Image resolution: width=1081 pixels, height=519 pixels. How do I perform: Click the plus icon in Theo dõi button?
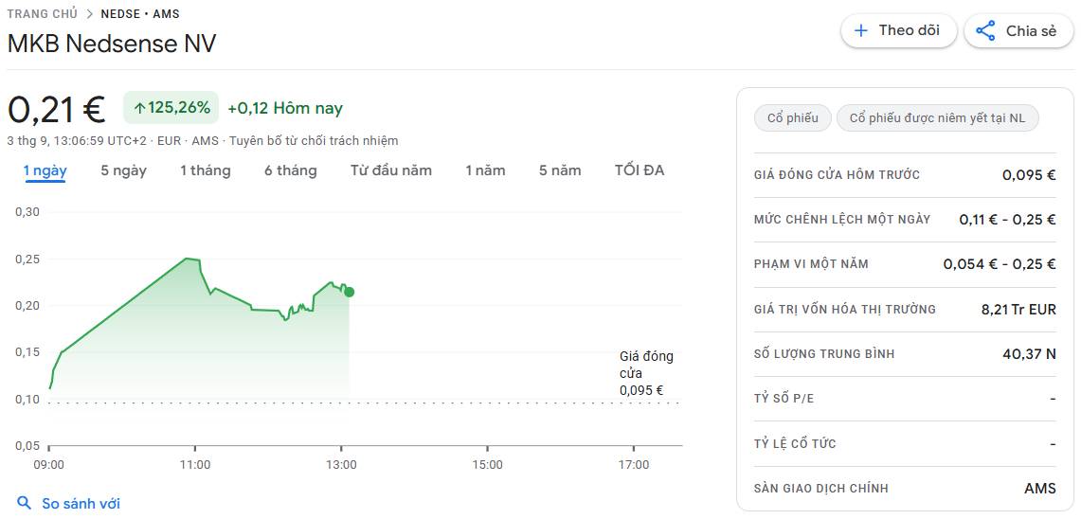pos(860,31)
